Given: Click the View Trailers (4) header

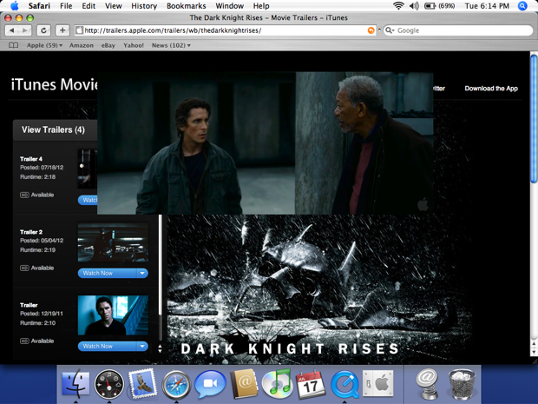Looking at the screenshot, I should coord(55,129).
